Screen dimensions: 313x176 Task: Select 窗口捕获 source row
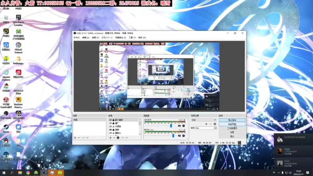coord(124,120)
